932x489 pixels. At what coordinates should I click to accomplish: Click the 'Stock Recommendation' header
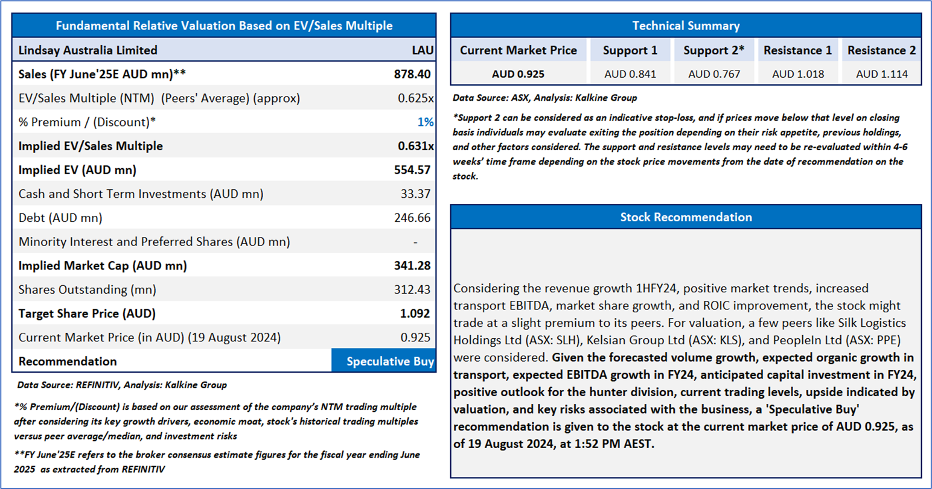tap(686, 217)
